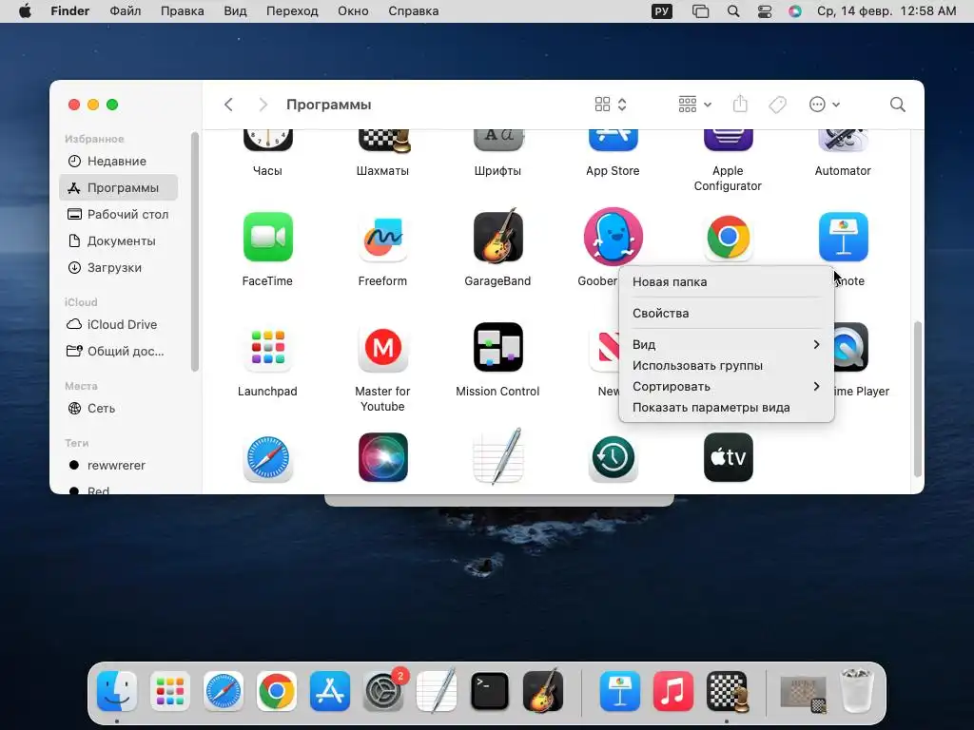This screenshot has width=974, height=730.
Task: Open the FaceTime app icon
Action: [x=267, y=237]
